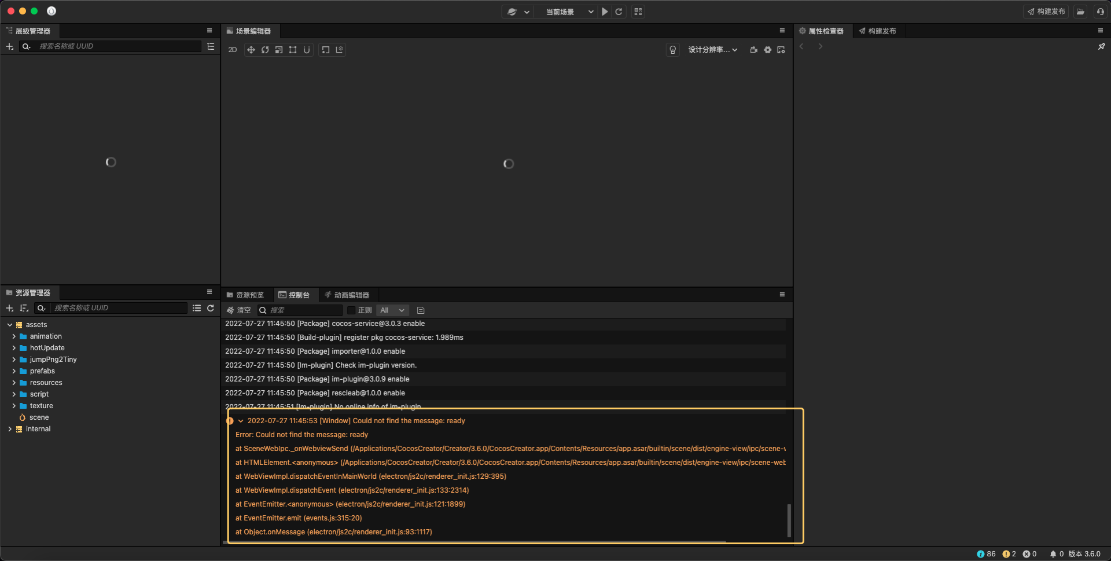Go forward in inspector history
1111x561 pixels.
(x=820, y=46)
